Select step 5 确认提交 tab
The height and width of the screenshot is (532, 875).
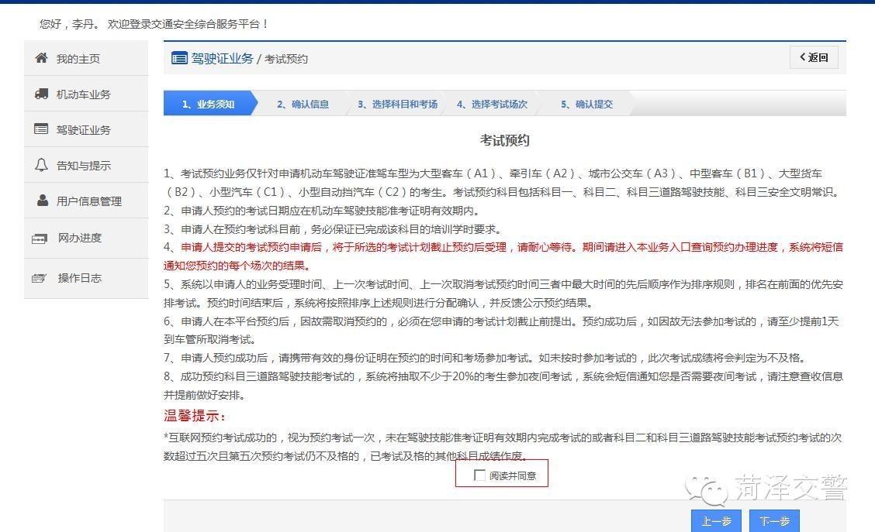tap(586, 104)
